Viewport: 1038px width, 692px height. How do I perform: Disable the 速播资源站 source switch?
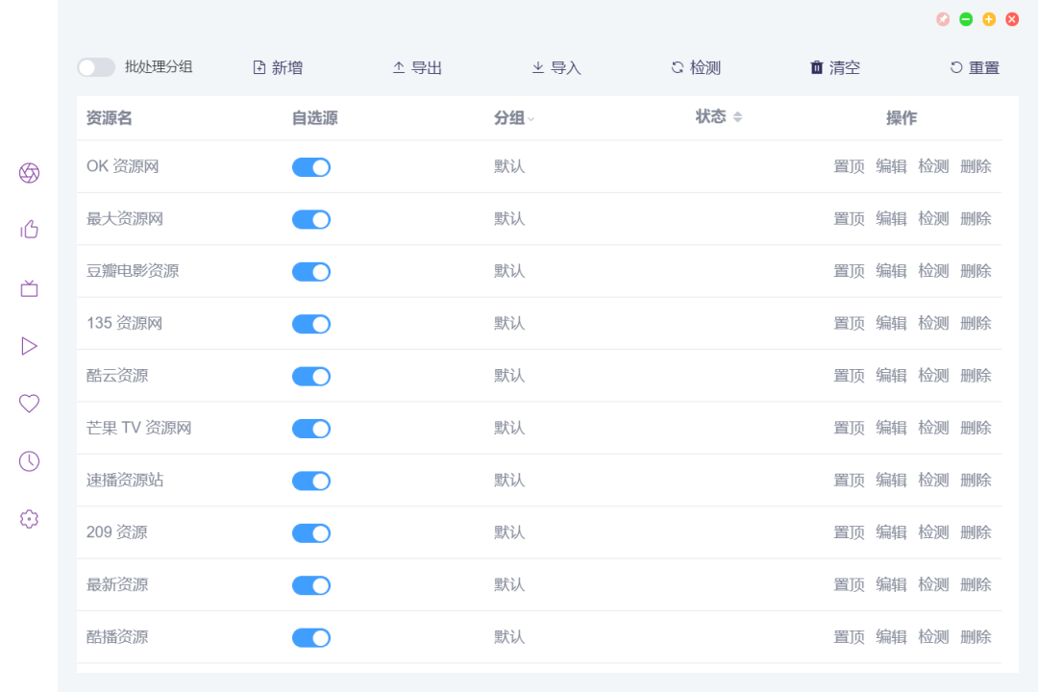point(311,481)
